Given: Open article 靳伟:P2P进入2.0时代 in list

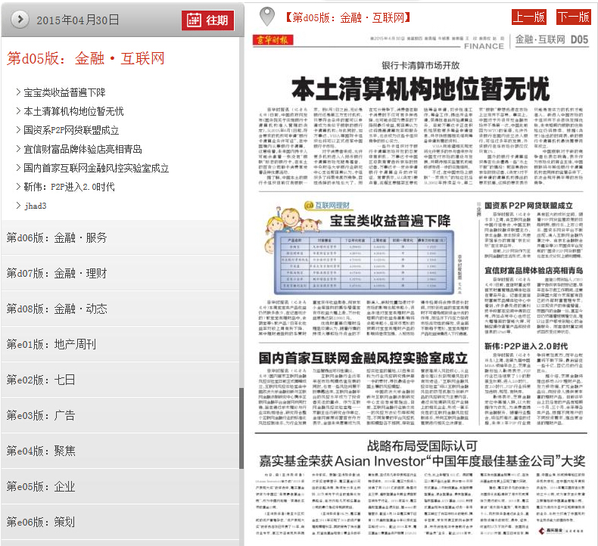Looking at the screenshot, I should point(69,187).
